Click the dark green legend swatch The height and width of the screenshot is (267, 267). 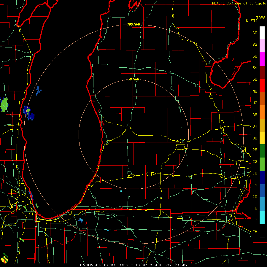pyautogui.click(x=262, y=151)
